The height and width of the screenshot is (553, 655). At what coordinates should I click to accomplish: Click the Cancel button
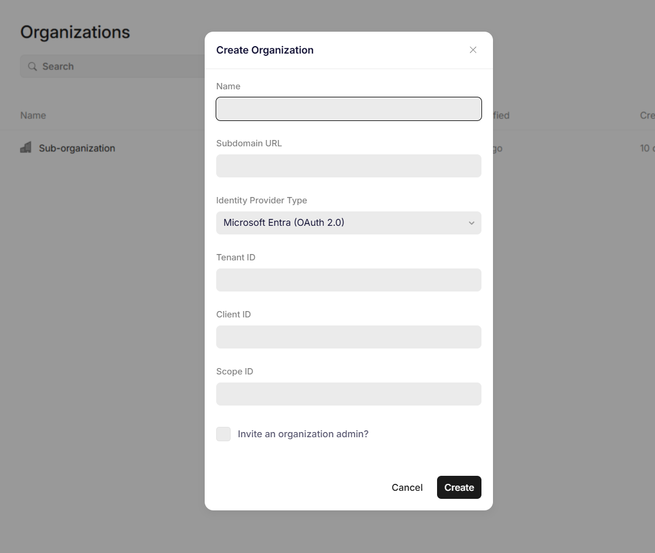(407, 487)
